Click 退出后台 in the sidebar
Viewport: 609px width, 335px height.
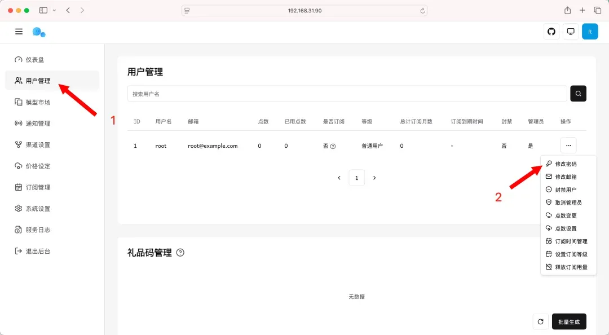tap(52, 251)
